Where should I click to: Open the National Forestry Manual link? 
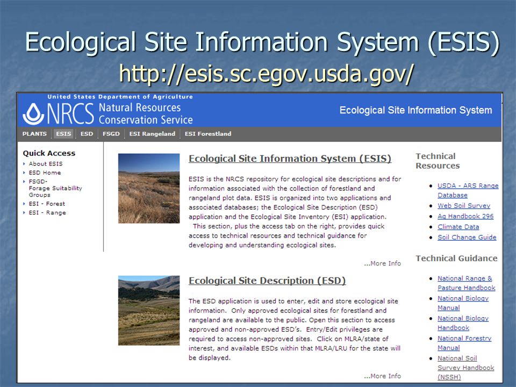coord(464,343)
